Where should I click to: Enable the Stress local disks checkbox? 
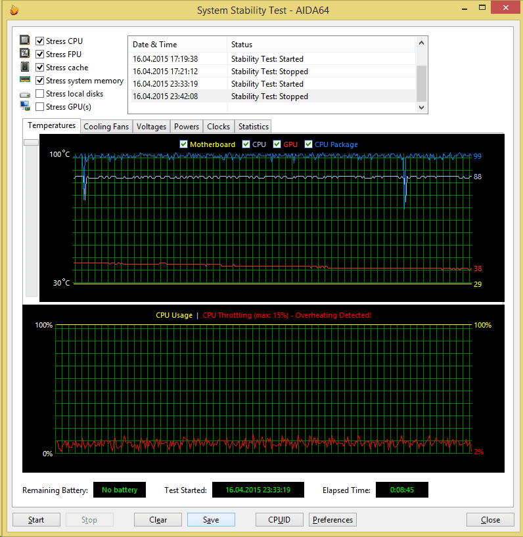[40, 93]
